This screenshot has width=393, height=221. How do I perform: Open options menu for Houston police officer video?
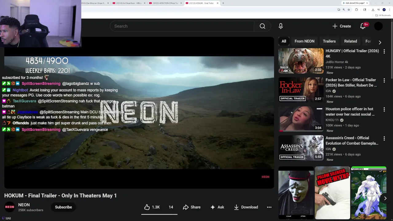pos(384,110)
